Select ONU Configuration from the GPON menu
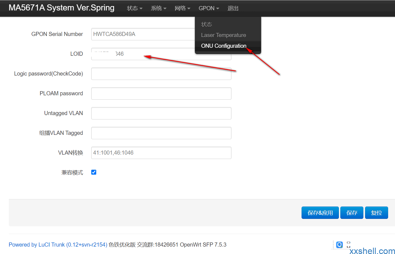The width and height of the screenshot is (395, 254). coord(223,46)
